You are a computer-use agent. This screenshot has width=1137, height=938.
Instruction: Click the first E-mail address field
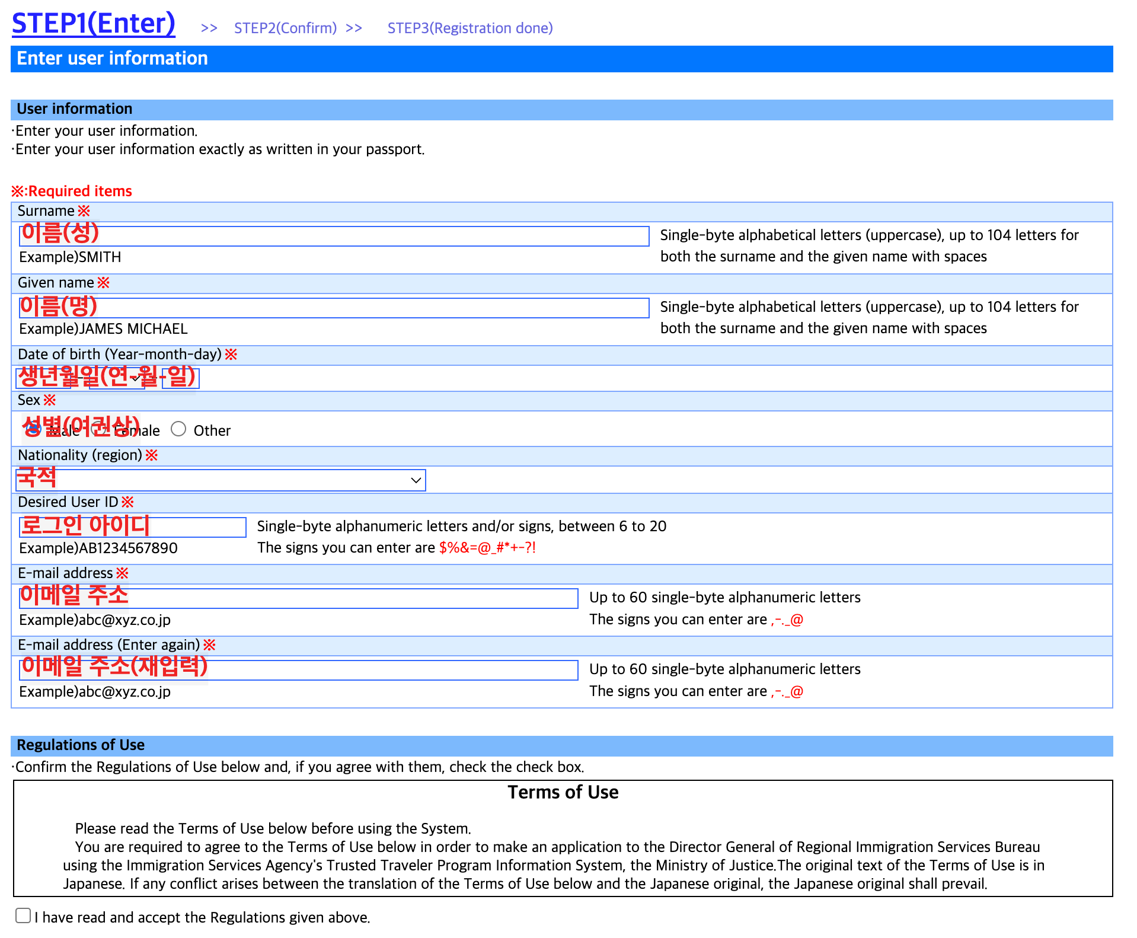299,598
